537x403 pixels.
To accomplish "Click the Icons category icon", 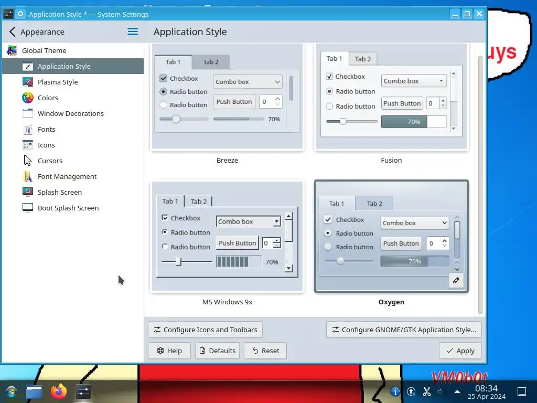I will point(28,145).
